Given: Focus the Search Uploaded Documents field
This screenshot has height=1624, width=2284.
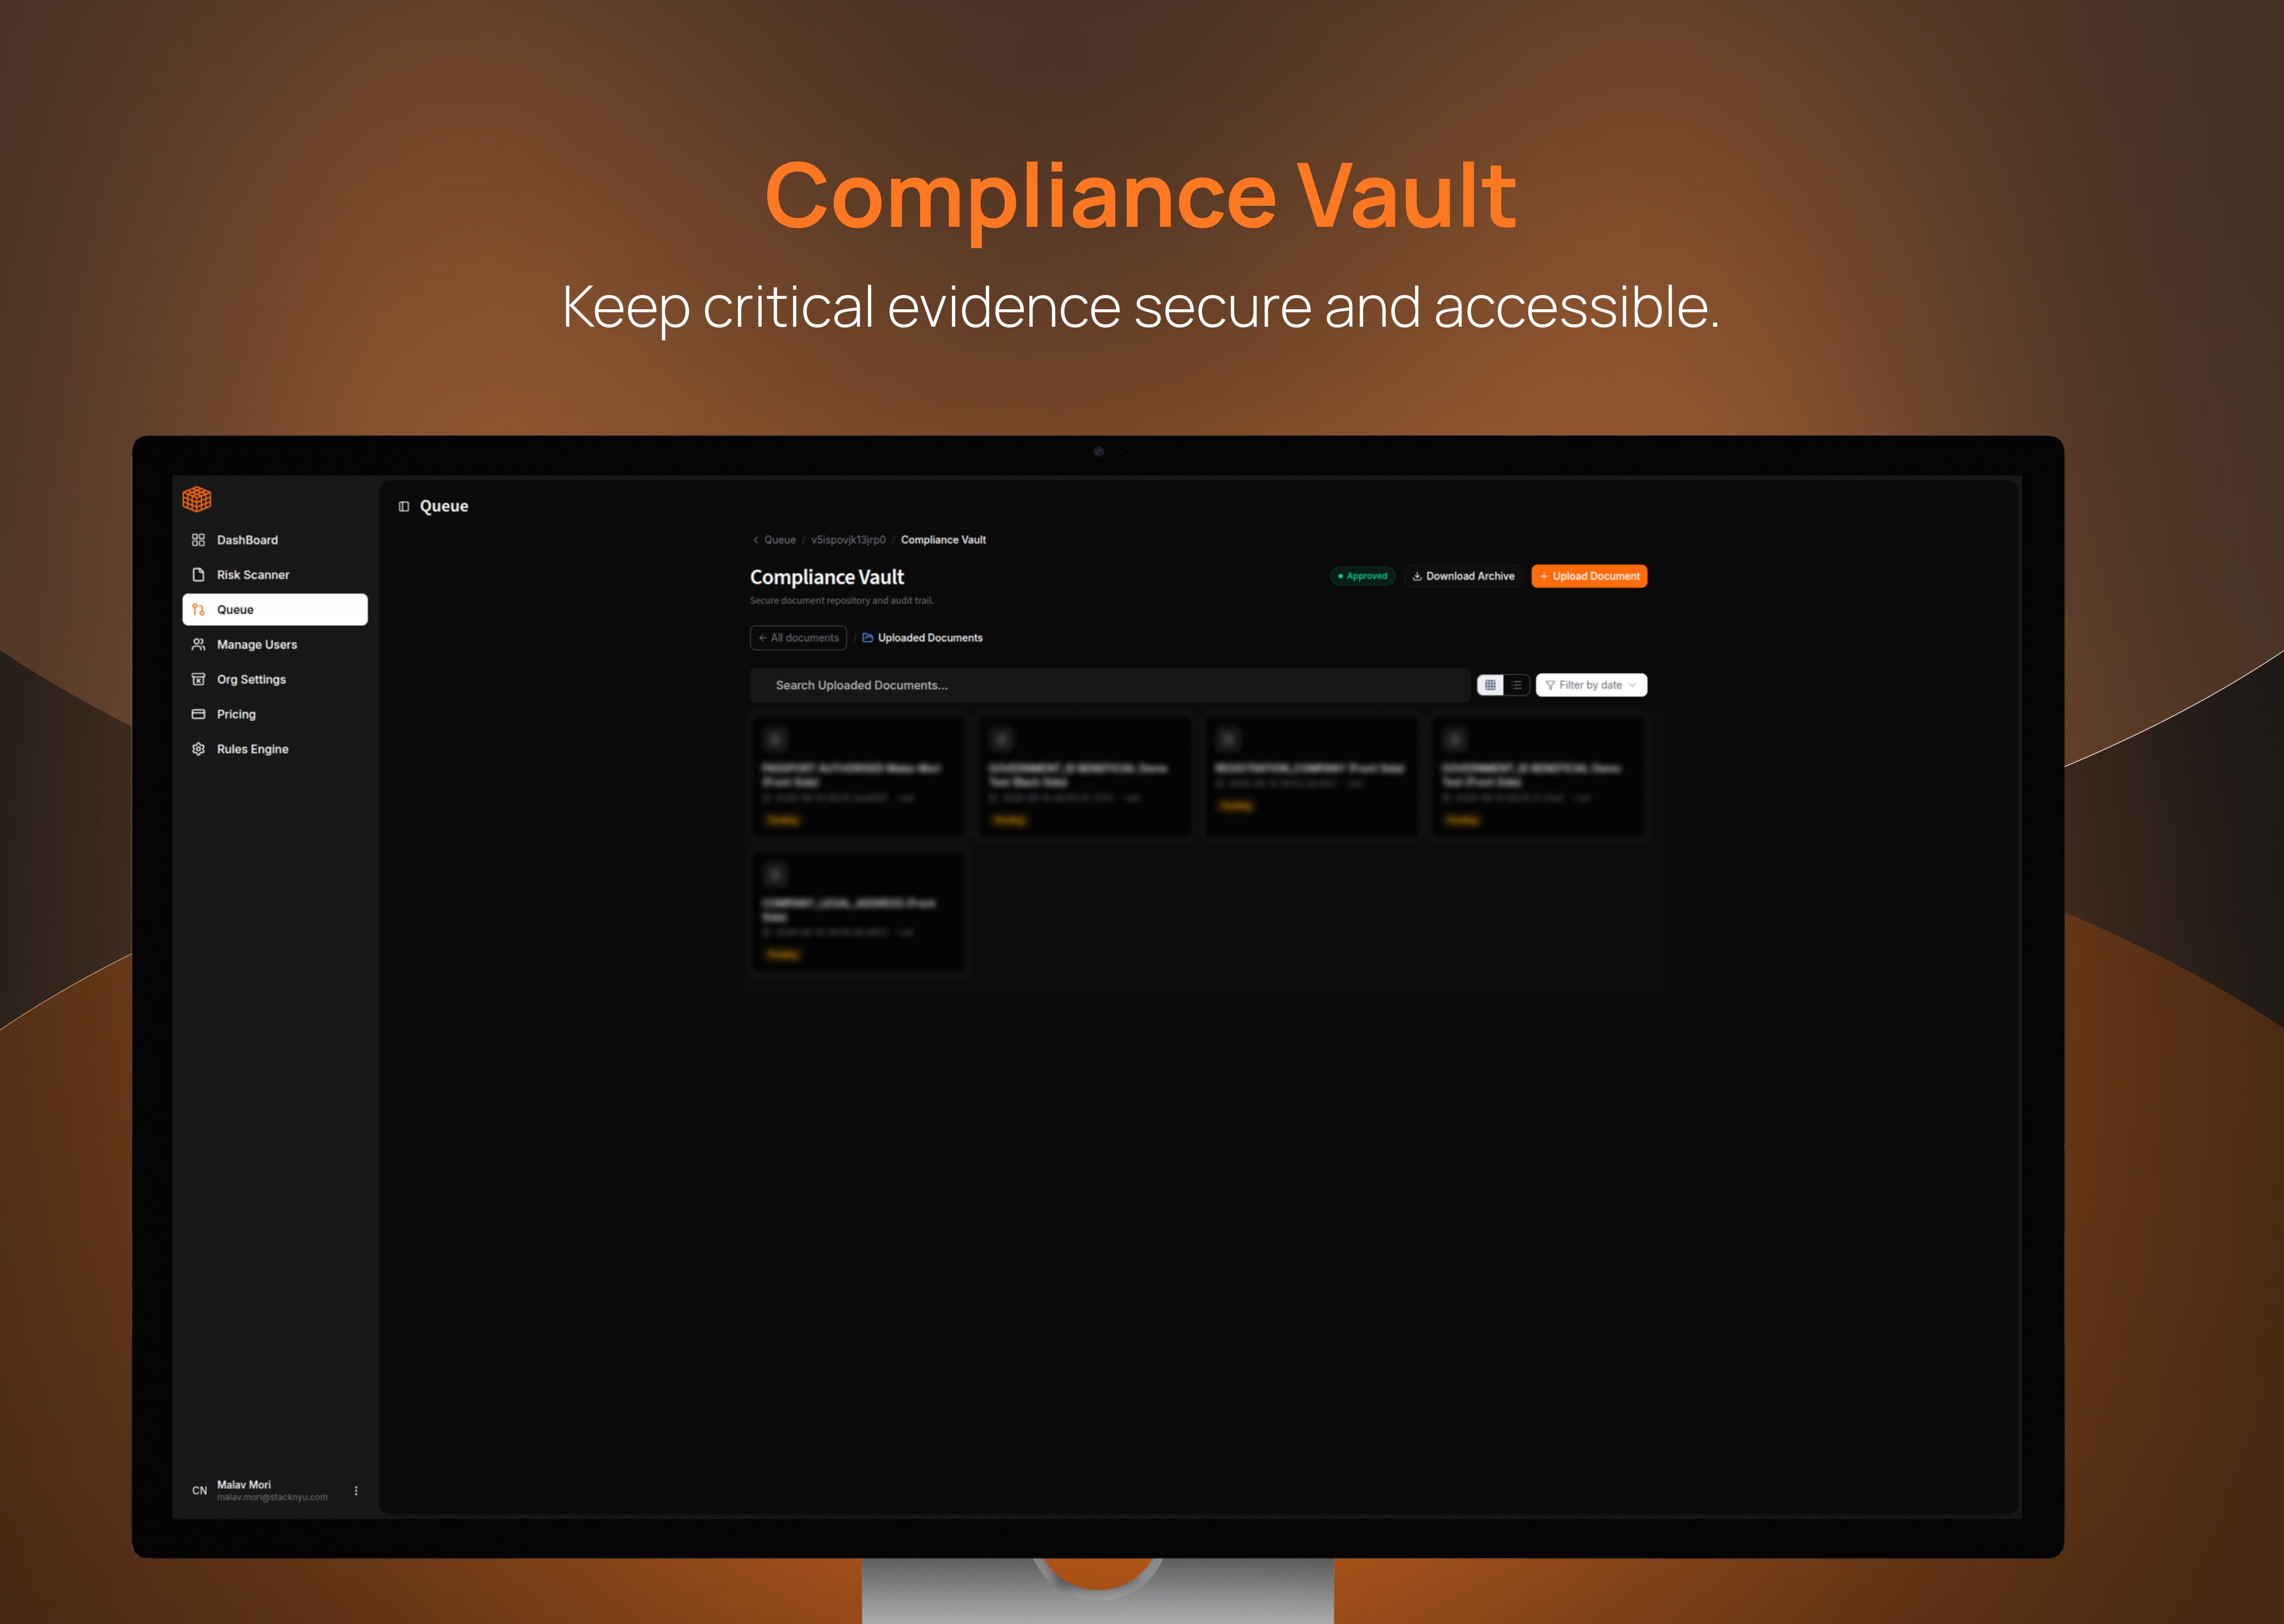Looking at the screenshot, I should [x=1110, y=685].
